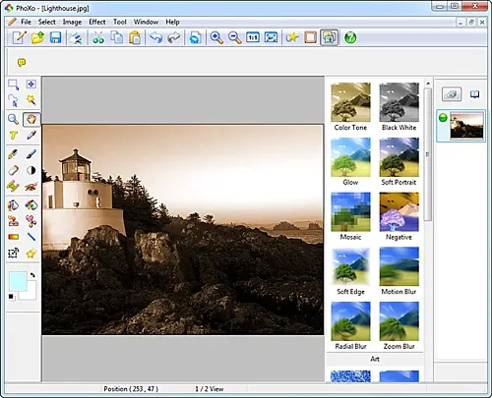Select the Eraser tool
The width and height of the screenshot is (492, 398).
click(13, 170)
